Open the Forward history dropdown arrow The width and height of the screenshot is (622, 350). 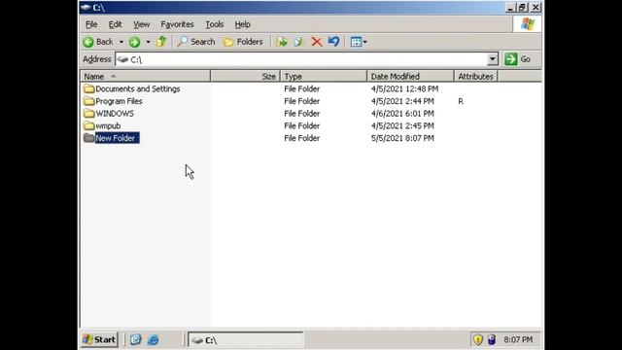(x=148, y=42)
